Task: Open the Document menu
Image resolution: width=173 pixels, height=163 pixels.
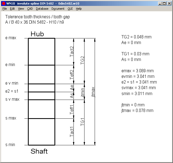Action: pyautogui.click(x=58, y=9)
